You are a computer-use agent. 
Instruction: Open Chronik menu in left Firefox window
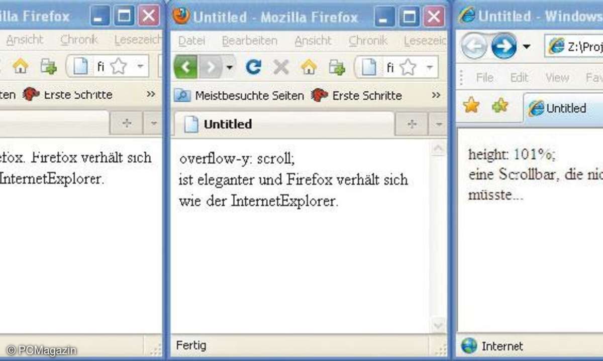click(79, 40)
